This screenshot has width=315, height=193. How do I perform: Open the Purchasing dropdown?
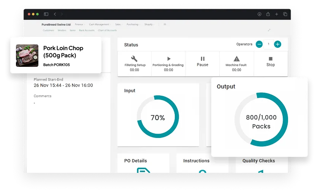coord(133,24)
